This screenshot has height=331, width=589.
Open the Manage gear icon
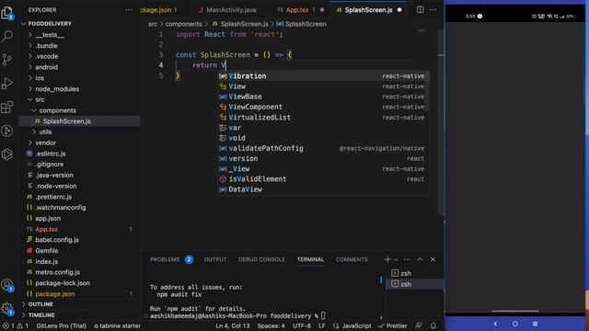(7, 309)
